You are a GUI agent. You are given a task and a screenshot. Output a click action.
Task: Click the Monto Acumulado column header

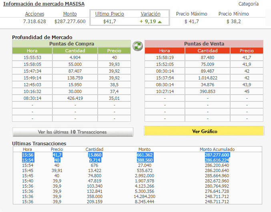pos(217,149)
